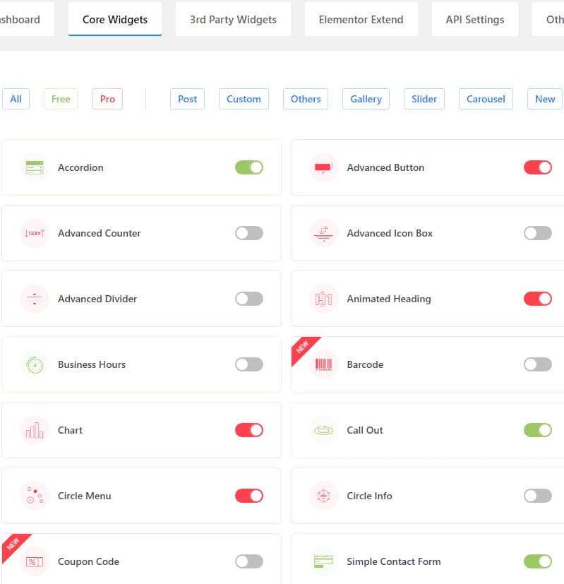The width and height of the screenshot is (564, 584).
Task: Click the Coupon Code label
Action: tap(89, 561)
